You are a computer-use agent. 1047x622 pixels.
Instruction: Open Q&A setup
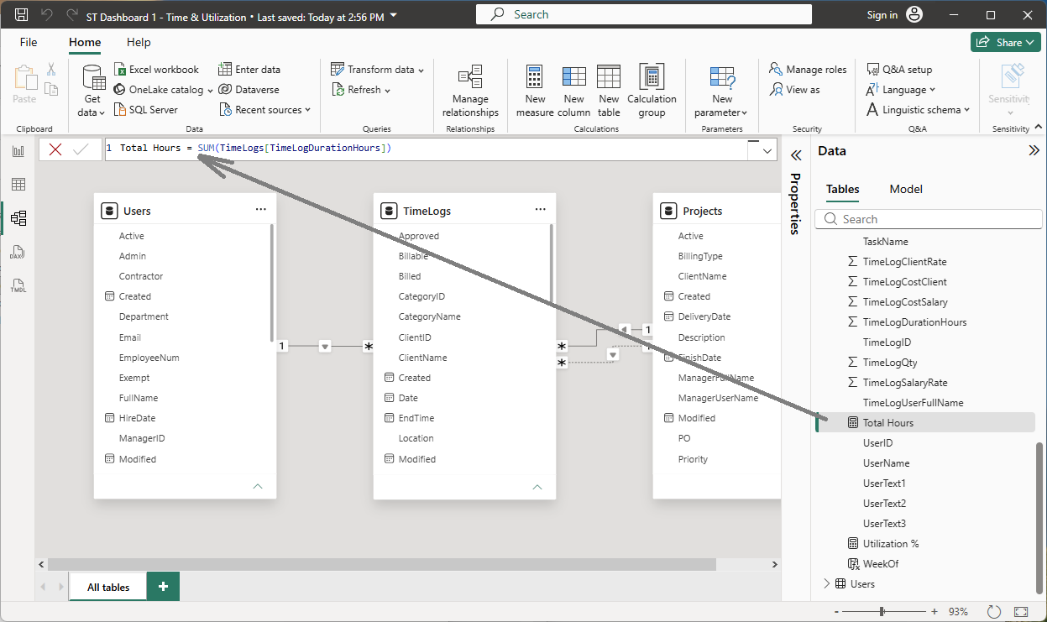click(898, 70)
